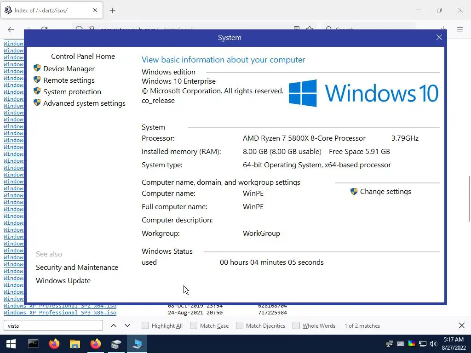Click the 'AMD Ryzen 7 5800X 8-Core Processor' text
The width and height of the screenshot is (471, 353).
click(304, 138)
